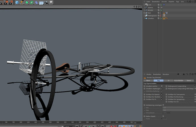Open the MoGraph Array green spheres icon

[x=32, y=2]
